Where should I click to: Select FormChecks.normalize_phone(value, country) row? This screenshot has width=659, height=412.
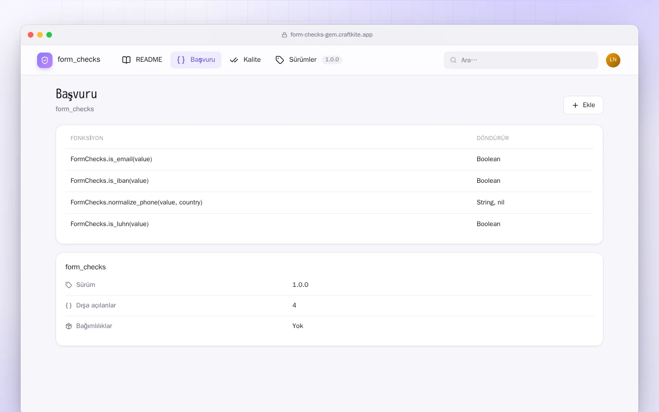point(329,202)
